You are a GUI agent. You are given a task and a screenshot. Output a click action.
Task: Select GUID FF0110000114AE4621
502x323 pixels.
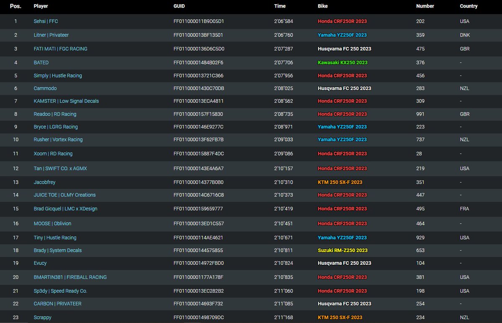pos(198,238)
